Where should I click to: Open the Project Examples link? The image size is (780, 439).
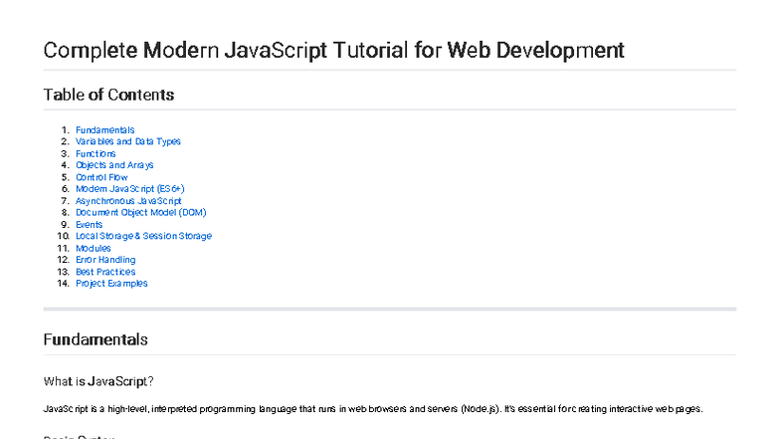111,283
